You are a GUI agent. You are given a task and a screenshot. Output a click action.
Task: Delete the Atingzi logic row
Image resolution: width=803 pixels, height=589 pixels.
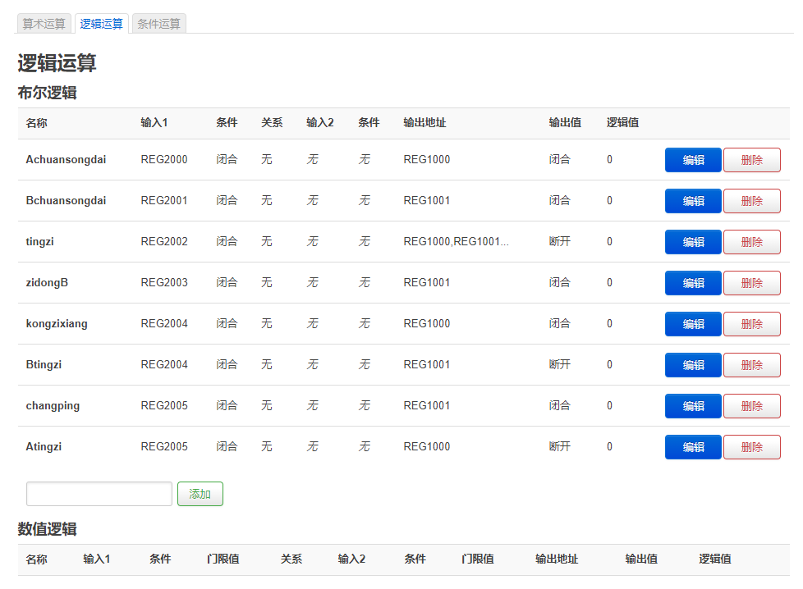pyautogui.click(x=752, y=447)
